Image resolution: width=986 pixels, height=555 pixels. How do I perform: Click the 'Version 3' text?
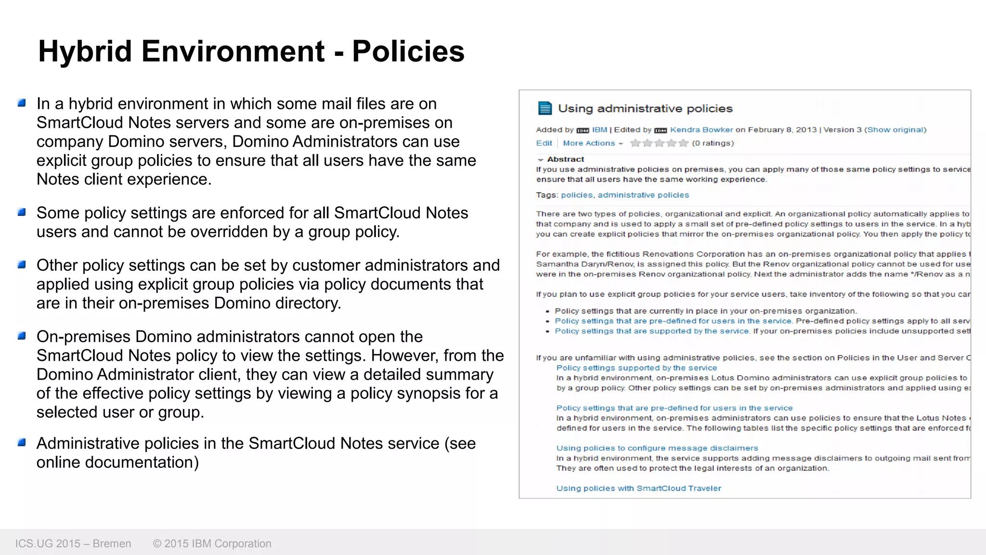843,130
